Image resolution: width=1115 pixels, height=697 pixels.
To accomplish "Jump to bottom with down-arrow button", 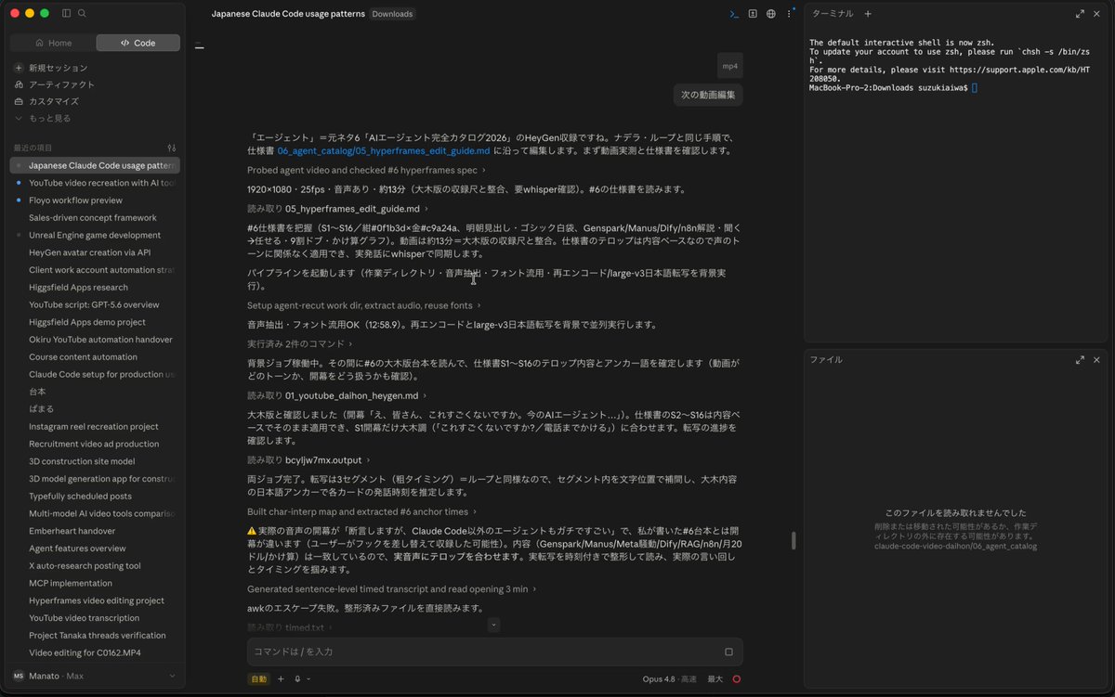I will click(493, 625).
